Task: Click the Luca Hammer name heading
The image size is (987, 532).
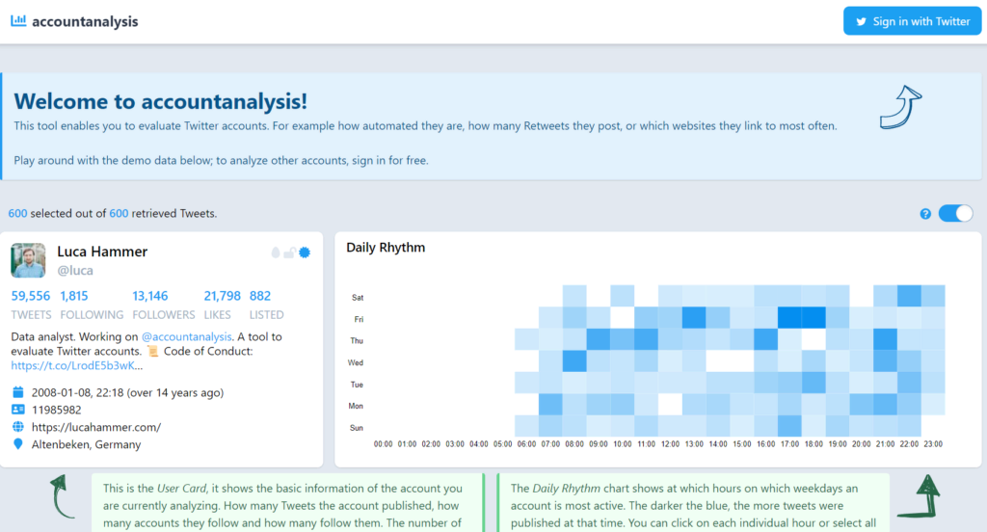Action: point(102,252)
